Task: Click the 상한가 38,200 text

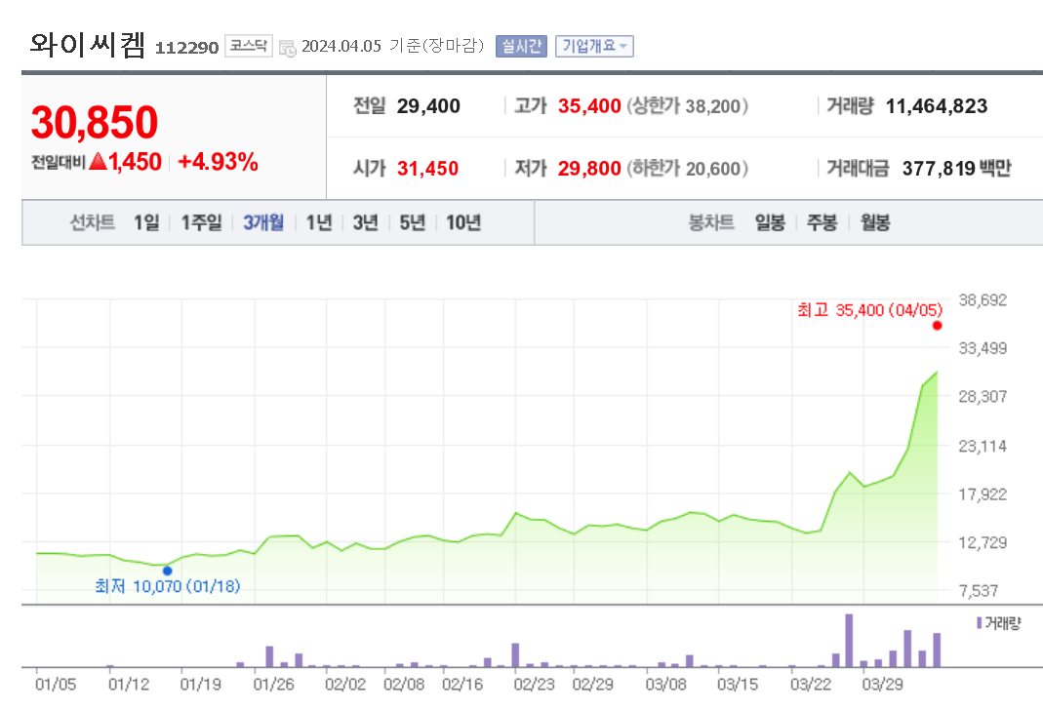Action: point(688,105)
